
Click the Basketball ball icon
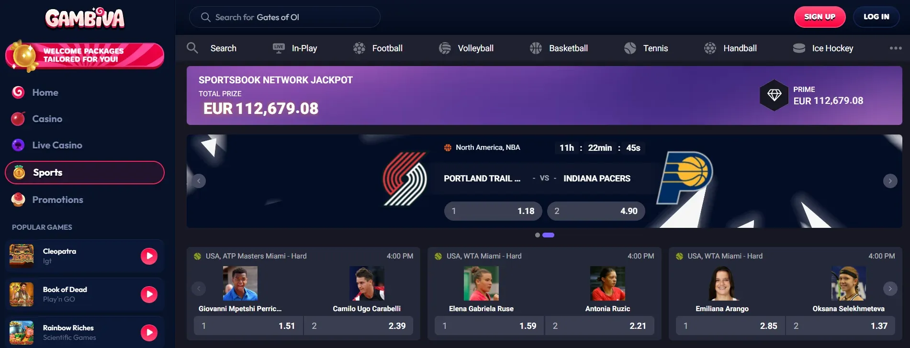pyautogui.click(x=536, y=48)
